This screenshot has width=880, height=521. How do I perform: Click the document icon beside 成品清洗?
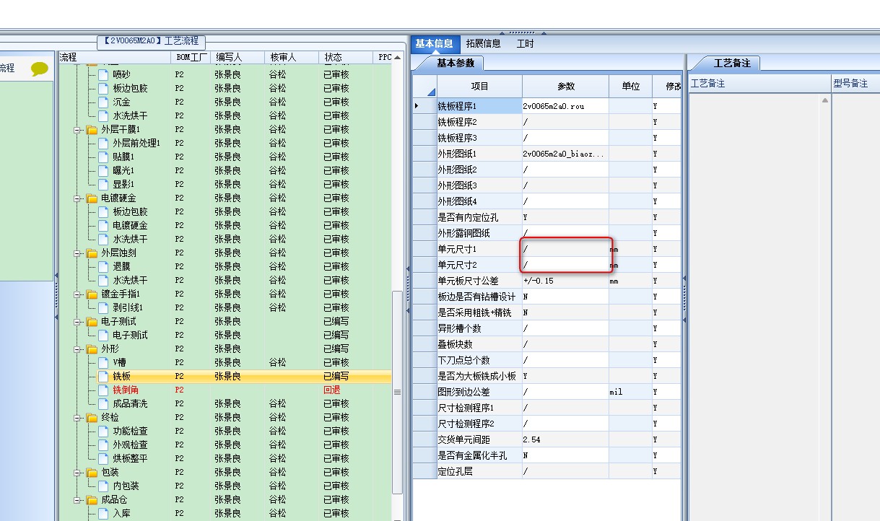coord(103,403)
